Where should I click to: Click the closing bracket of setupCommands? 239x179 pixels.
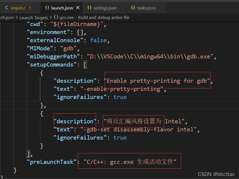(x=29, y=154)
